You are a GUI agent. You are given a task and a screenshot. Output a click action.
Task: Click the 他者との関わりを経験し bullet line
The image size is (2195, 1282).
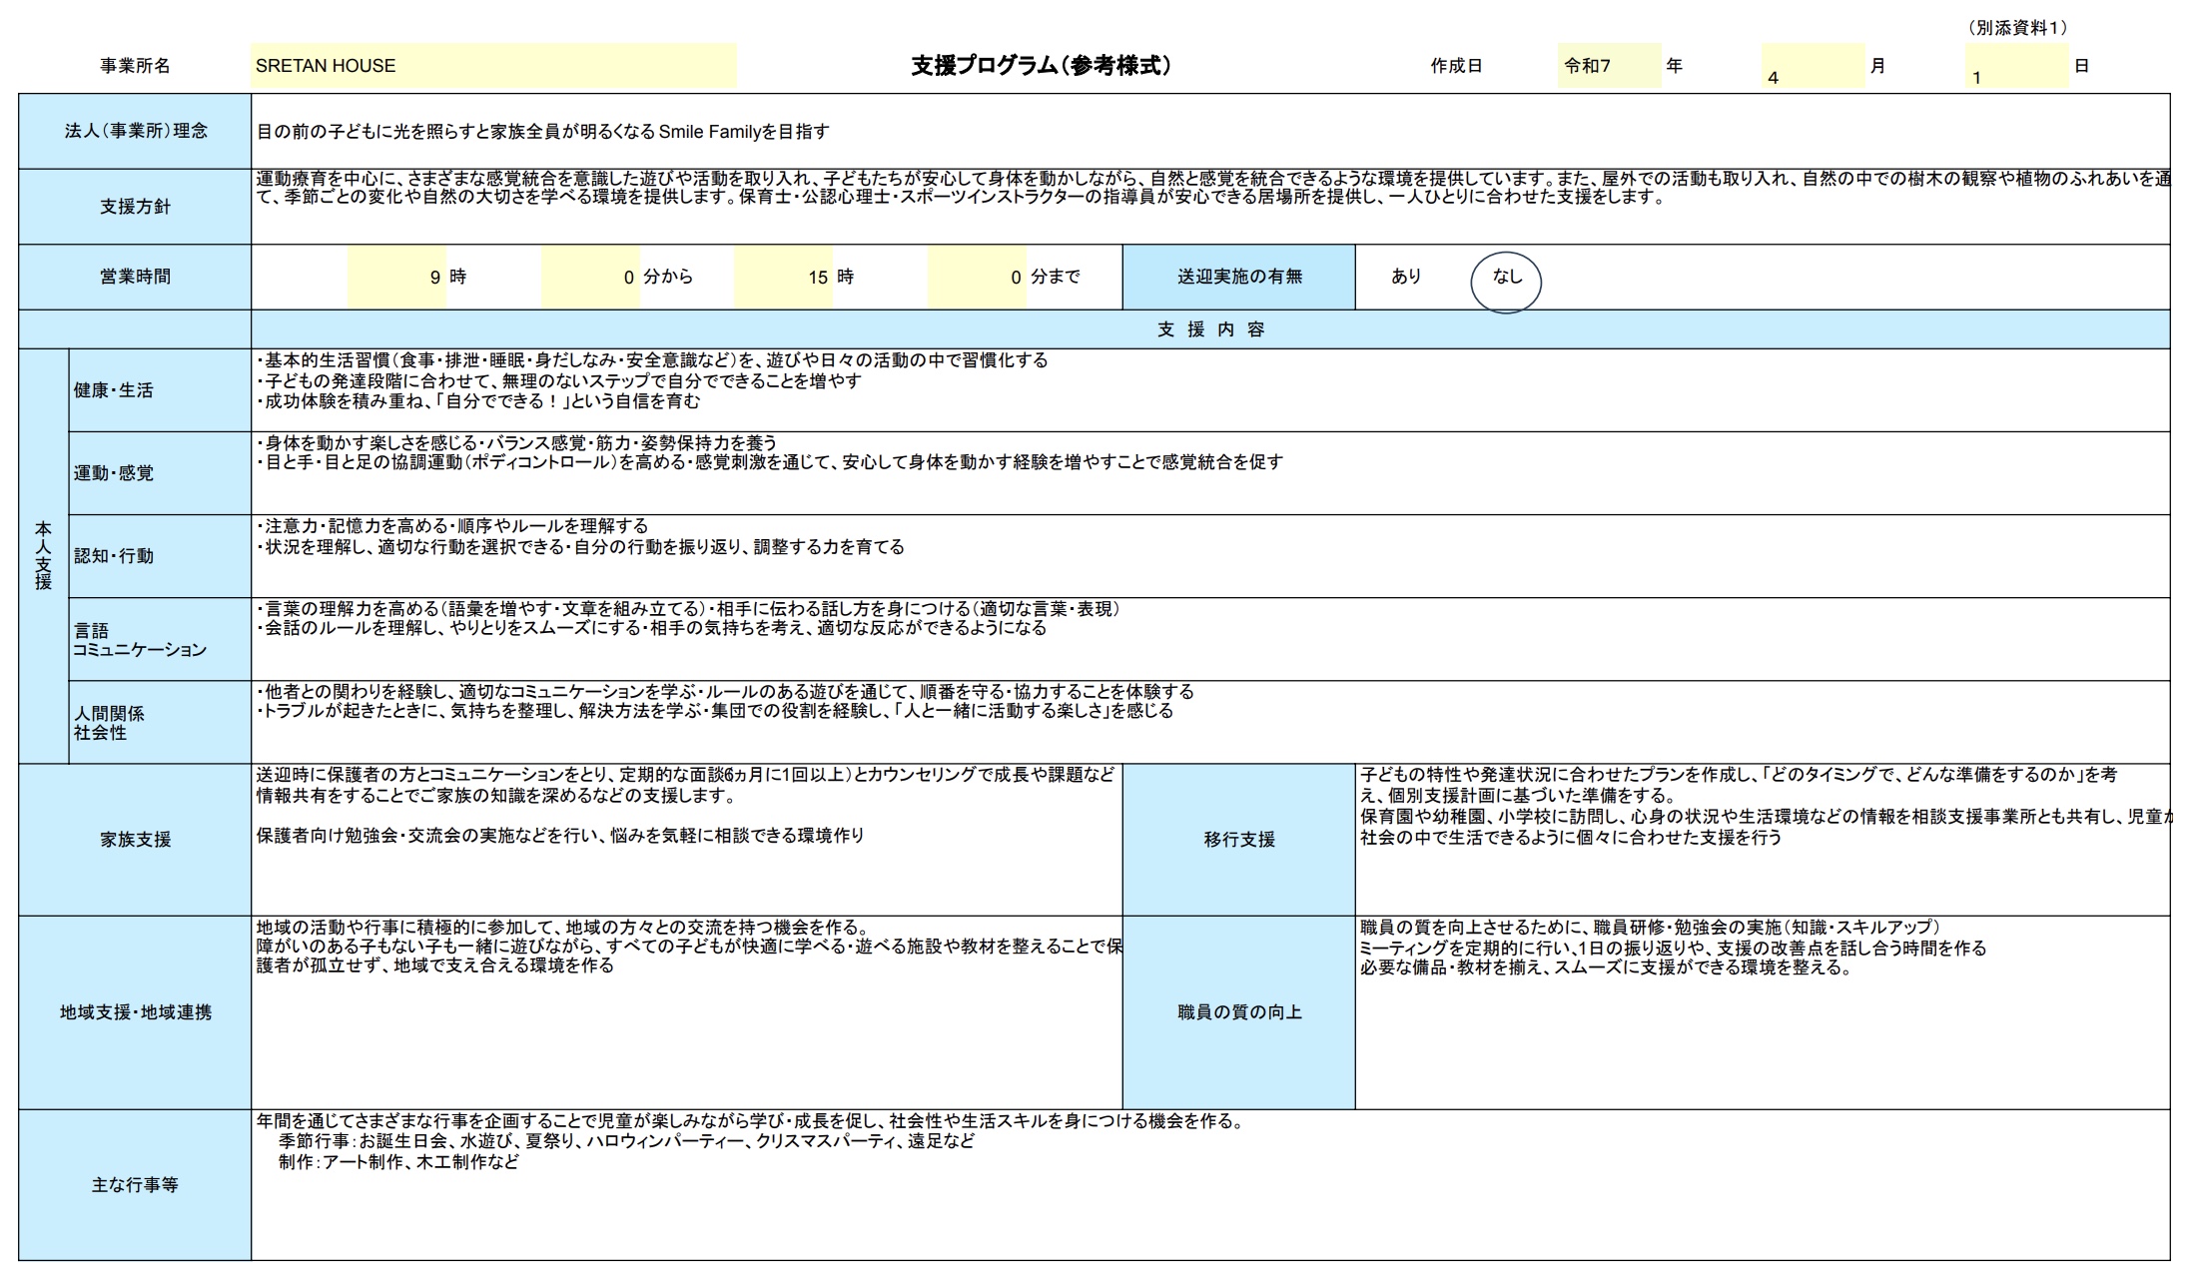[x=725, y=692]
